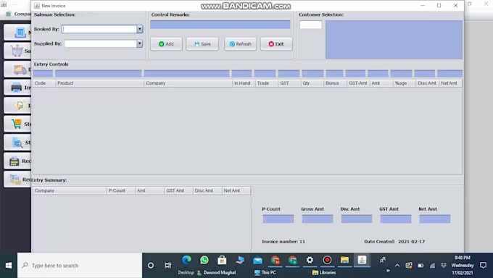Click the Company header in summary table
The height and width of the screenshot is (278, 493).
pyautogui.click(x=70, y=190)
